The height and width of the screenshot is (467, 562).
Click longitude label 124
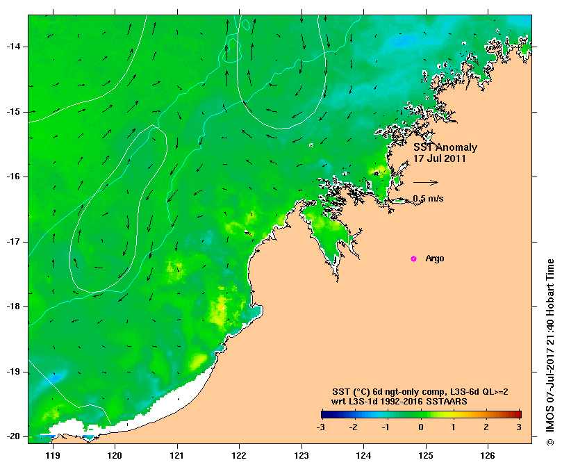(x=363, y=455)
